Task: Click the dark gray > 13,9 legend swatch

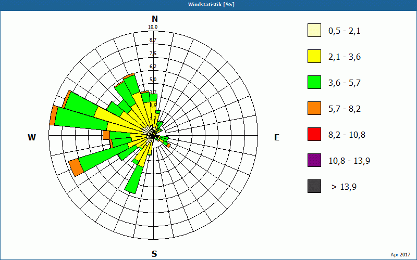Action: point(314,186)
